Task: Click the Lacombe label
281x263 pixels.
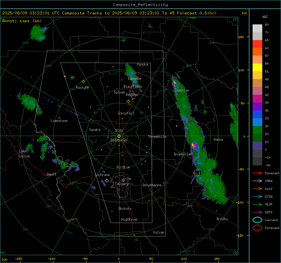Action: coord(135,78)
